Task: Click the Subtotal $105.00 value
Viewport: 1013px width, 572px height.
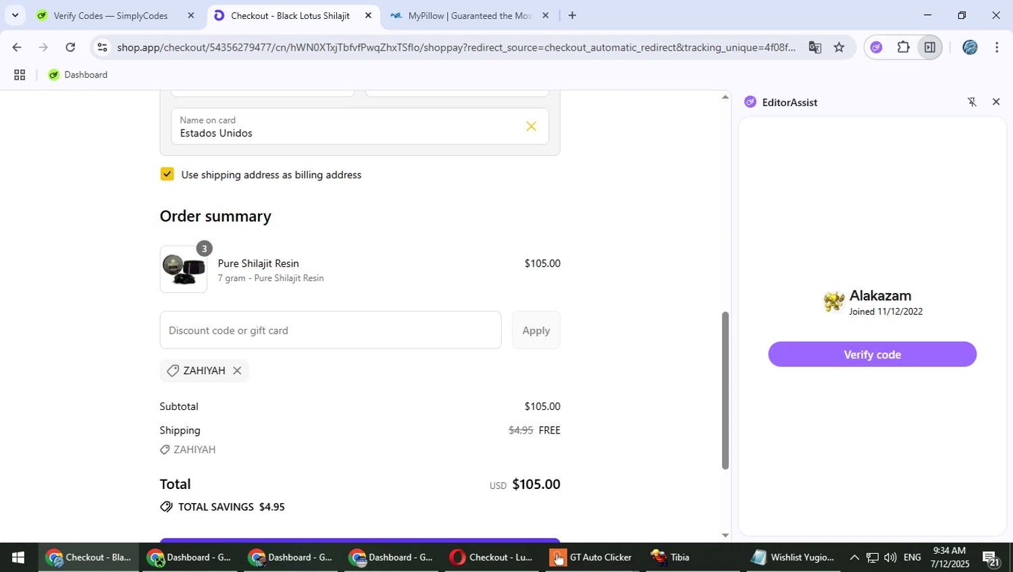Action: pos(542,407)
